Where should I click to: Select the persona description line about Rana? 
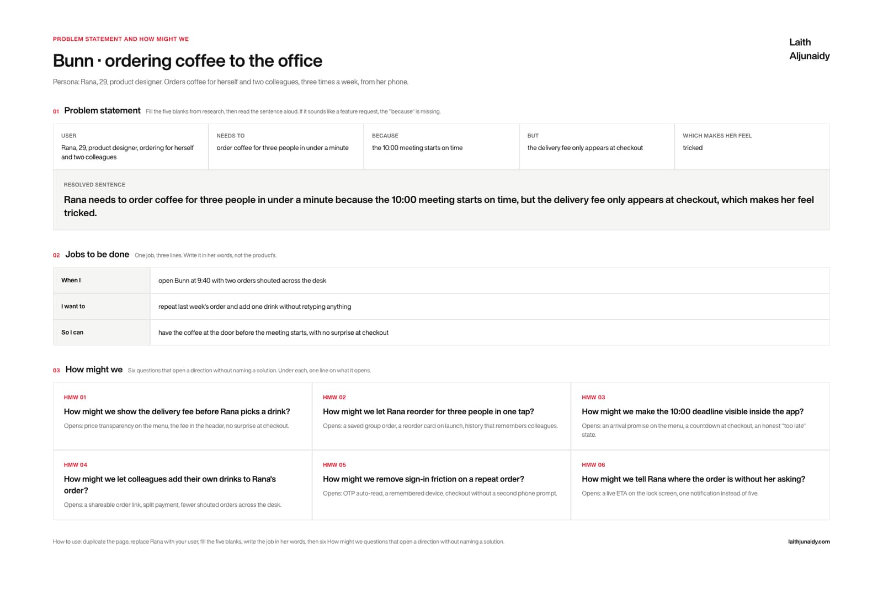tap(231, 82)
